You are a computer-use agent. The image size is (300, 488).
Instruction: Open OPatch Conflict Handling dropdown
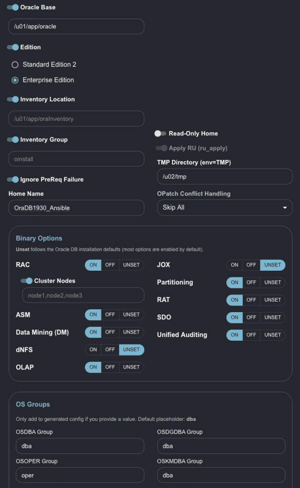(x=225, y=208)
